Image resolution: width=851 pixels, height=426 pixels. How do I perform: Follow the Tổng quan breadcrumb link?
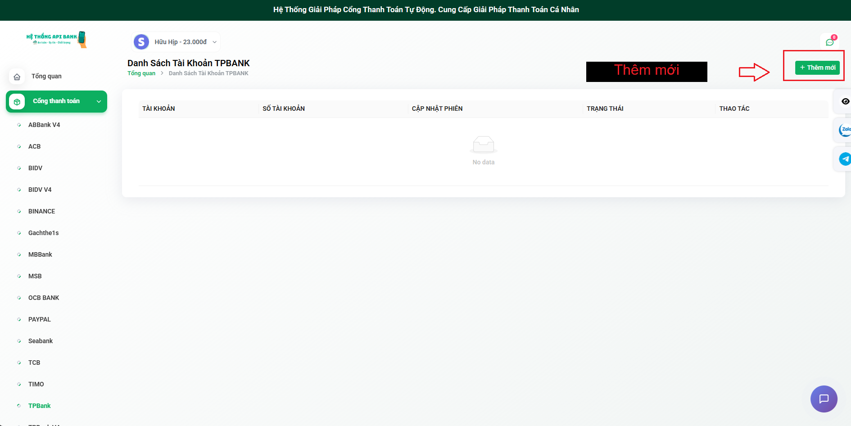coord(141,73)
